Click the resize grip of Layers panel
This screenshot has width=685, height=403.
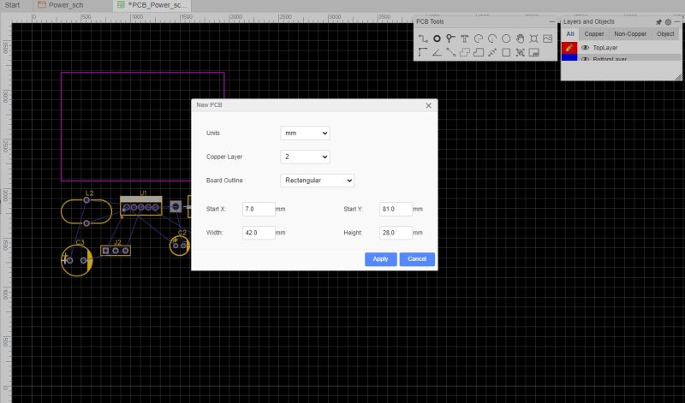[678, 77]
